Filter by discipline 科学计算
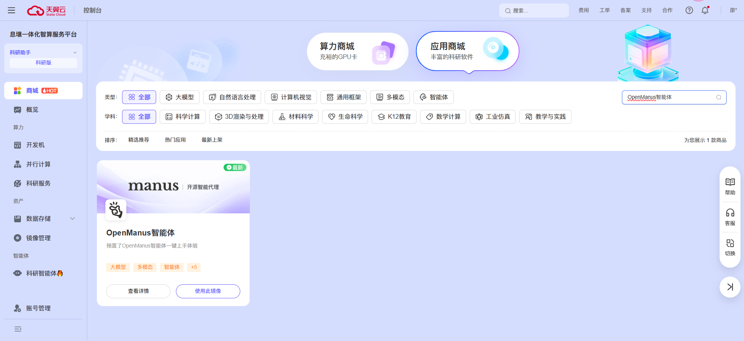This screenshot has width=744, height=341. (x=183, y=117)
